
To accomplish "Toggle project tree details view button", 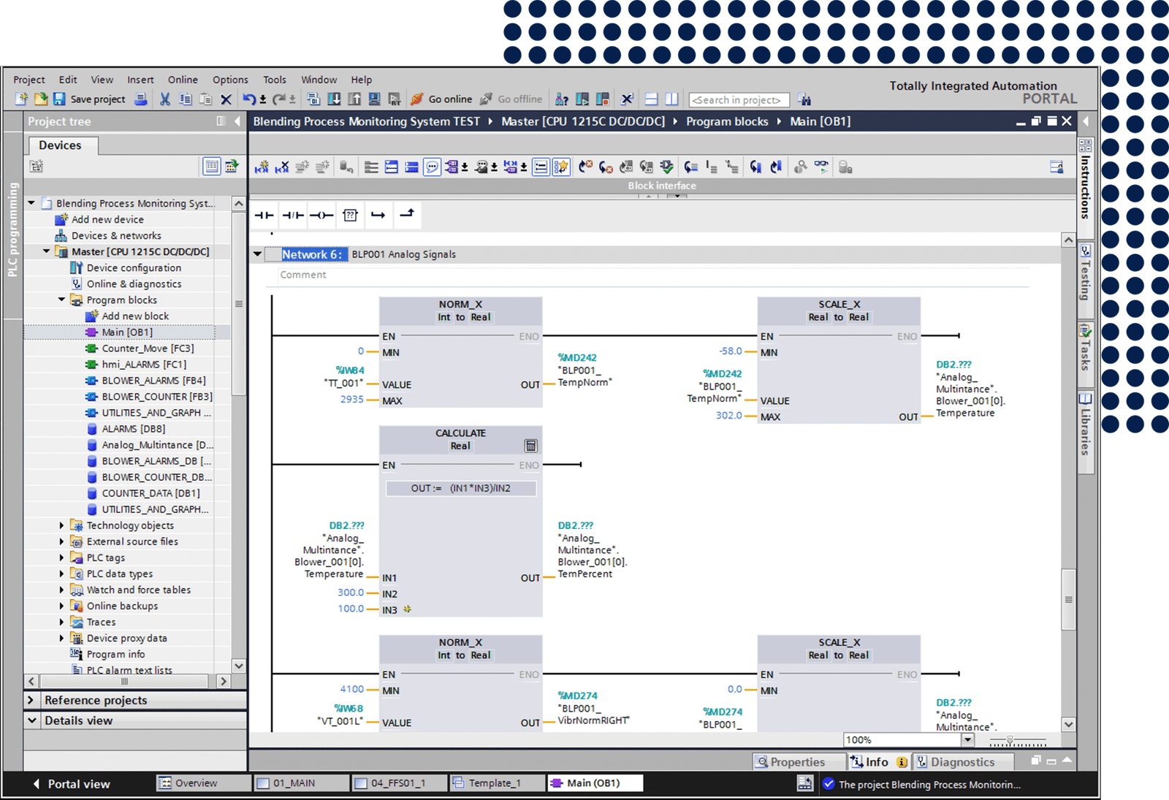I will (211, 167).
